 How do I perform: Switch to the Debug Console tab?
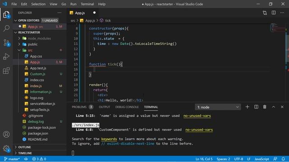point(127,107)
